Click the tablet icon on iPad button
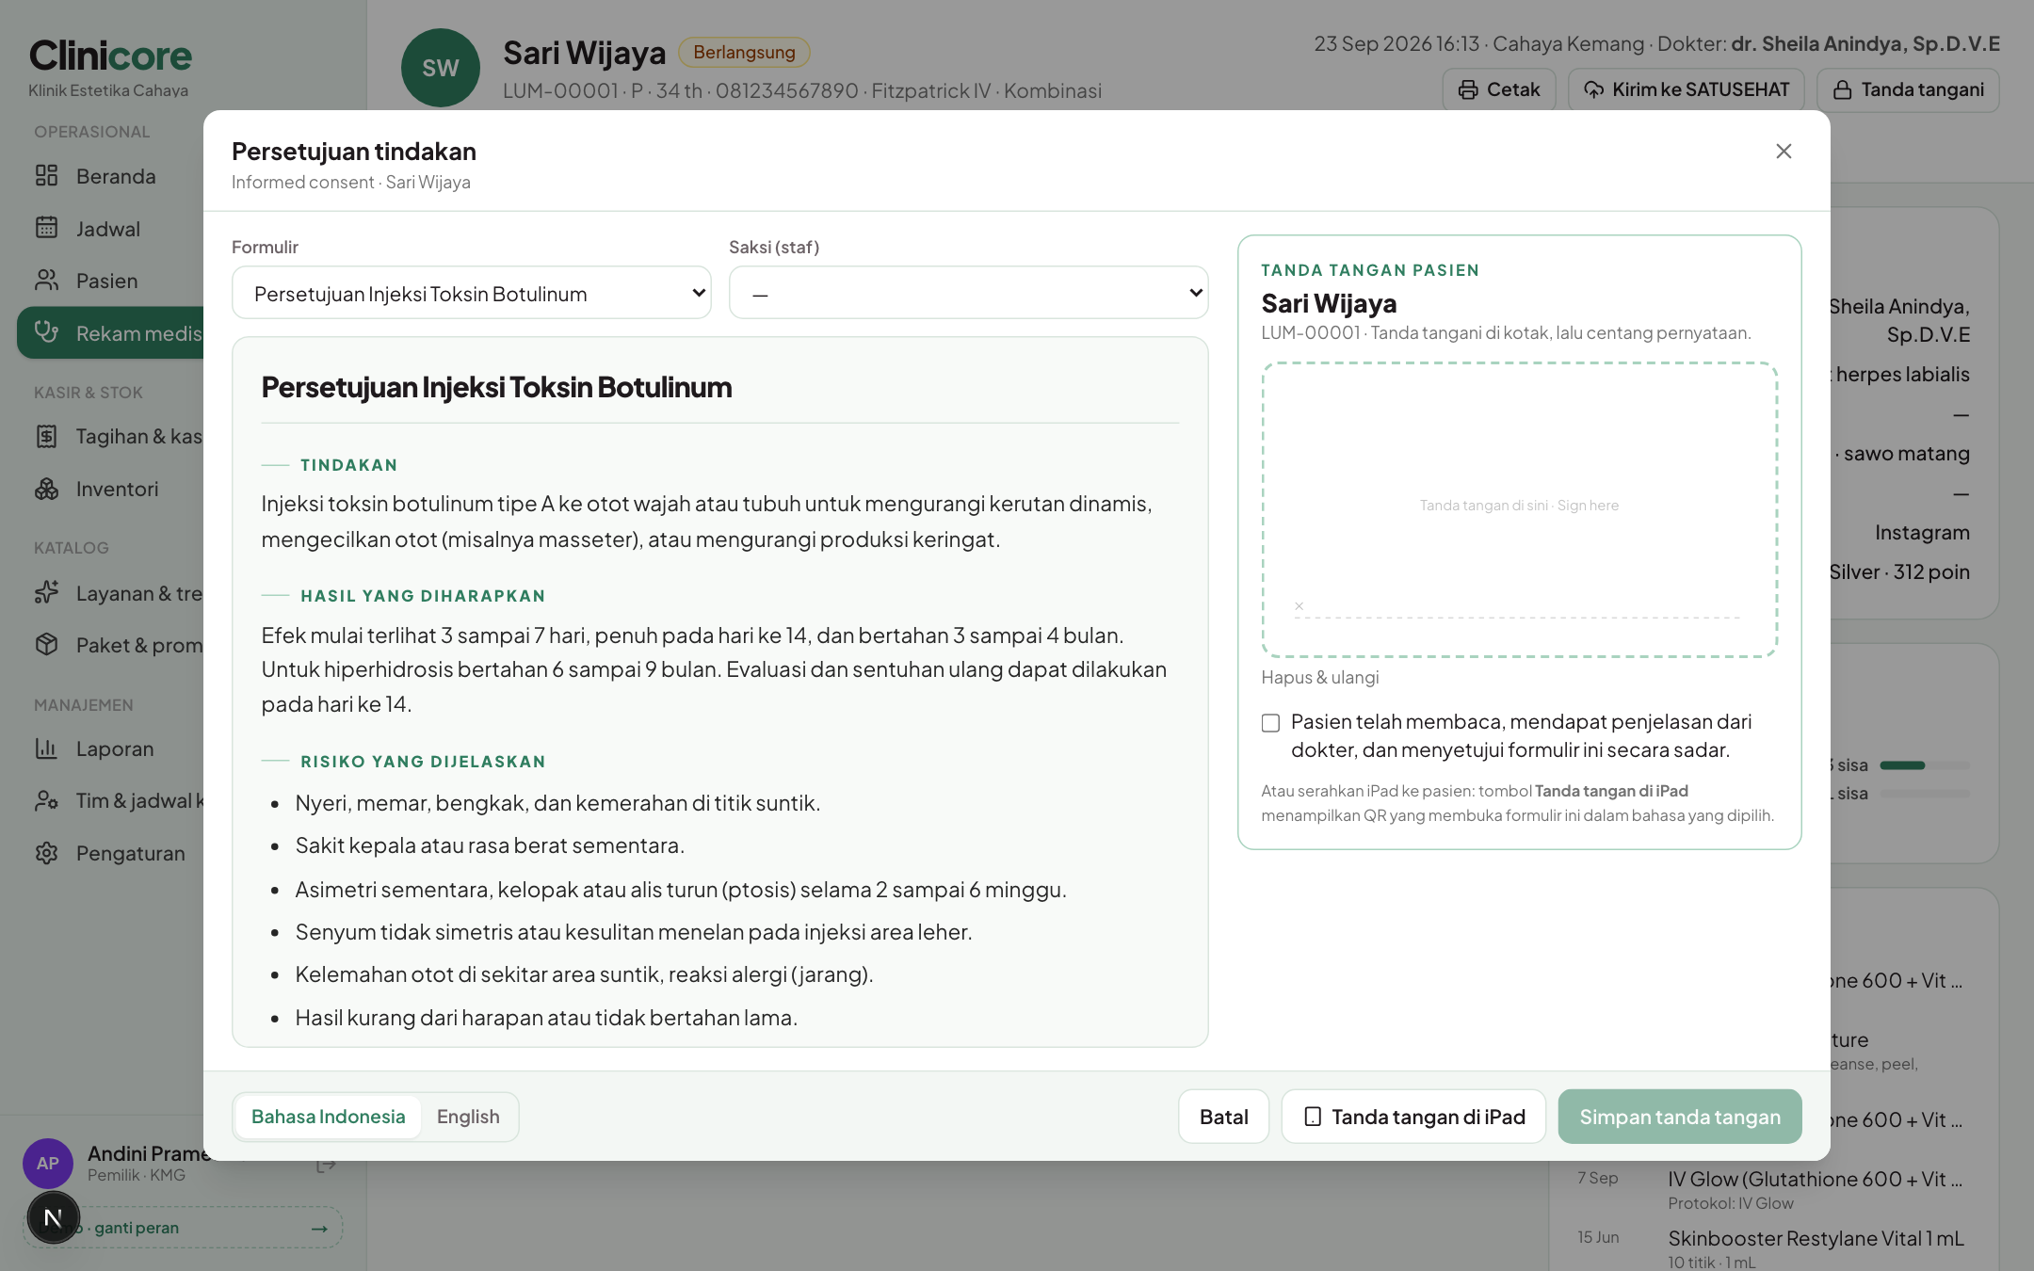The height and width of the screenshot is (1271, 2034). [x=1313, y=1117]
